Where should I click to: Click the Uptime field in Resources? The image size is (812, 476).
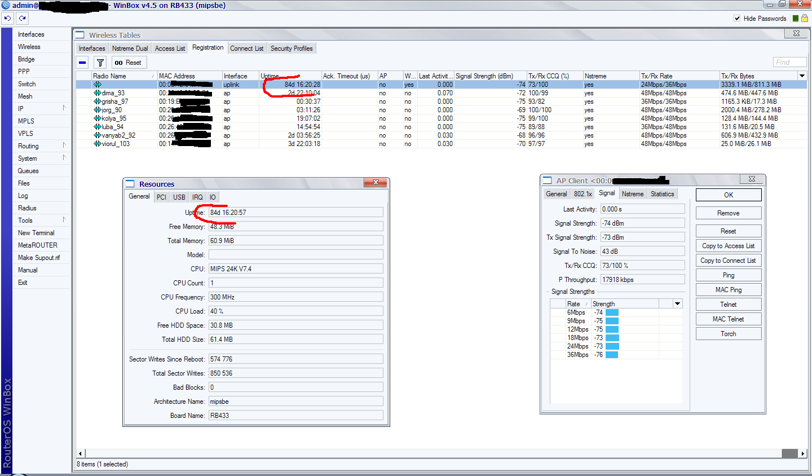pos(295,213)
